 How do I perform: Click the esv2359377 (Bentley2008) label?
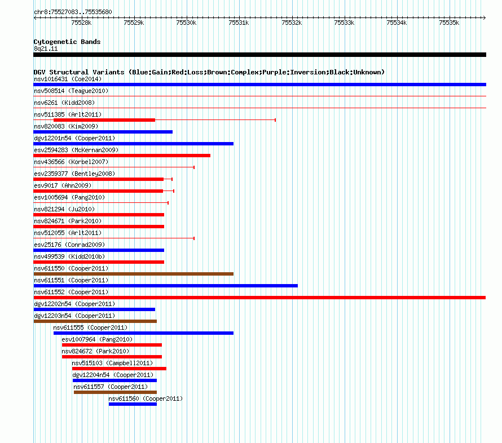(x=74, y=174)
